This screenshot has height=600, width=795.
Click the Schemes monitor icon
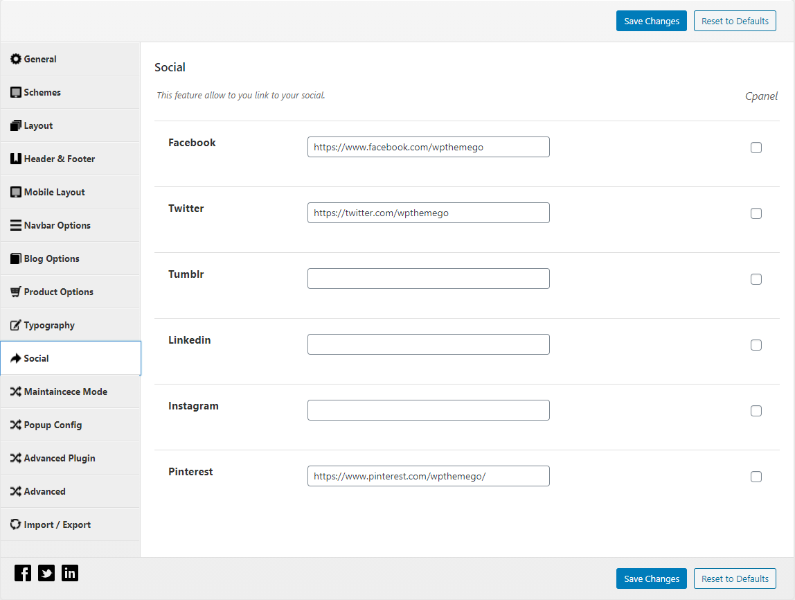[x=16, y=92]
